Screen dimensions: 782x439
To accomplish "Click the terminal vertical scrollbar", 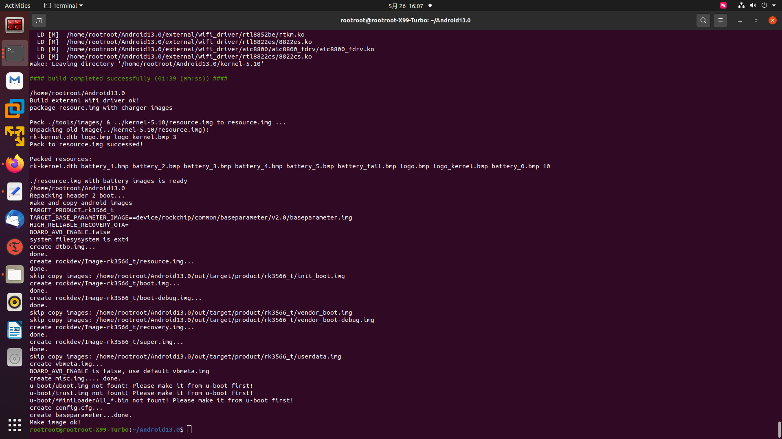I will click(779, 429).
